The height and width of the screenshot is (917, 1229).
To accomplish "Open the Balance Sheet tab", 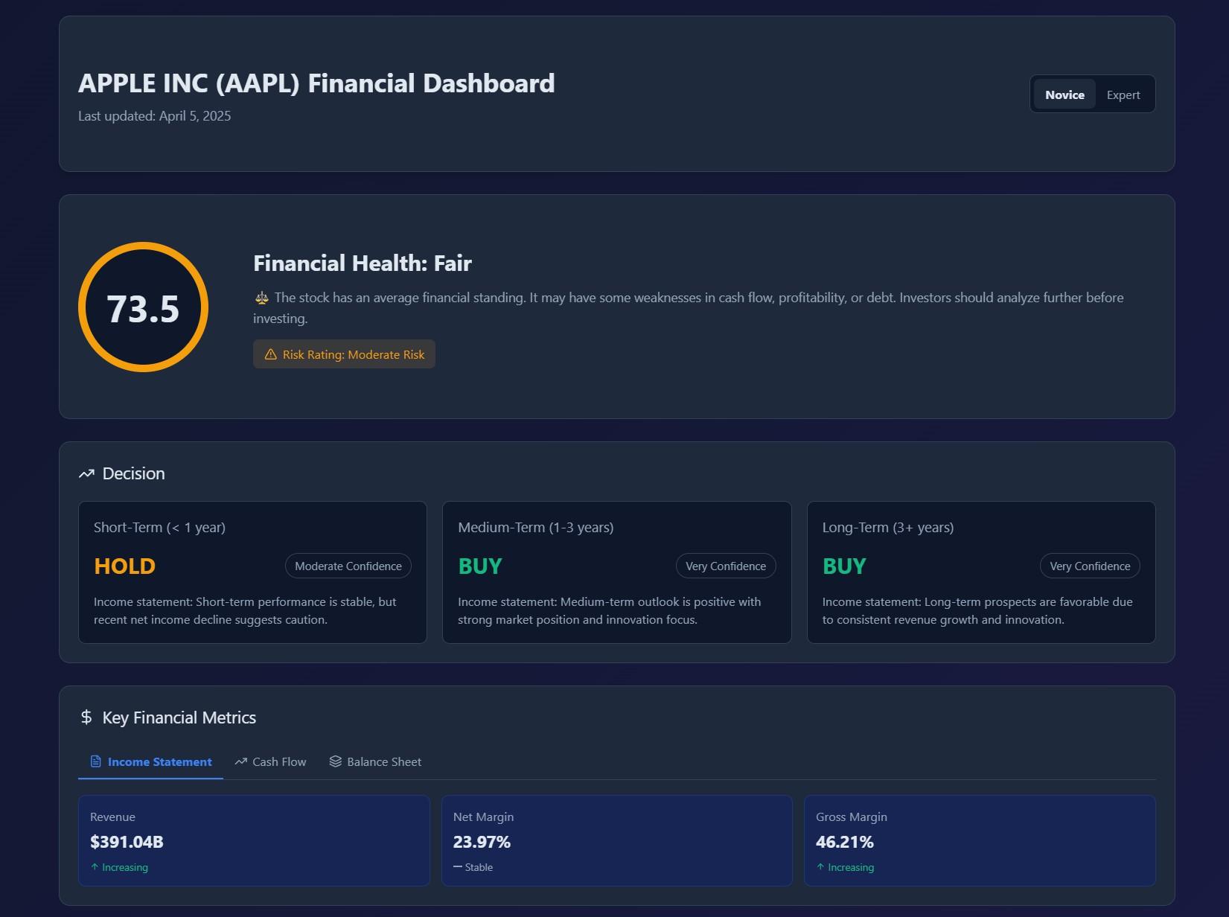I will tap(375, 761).
